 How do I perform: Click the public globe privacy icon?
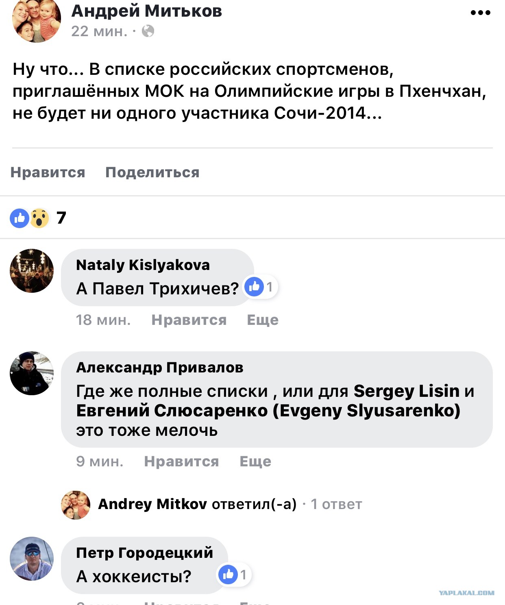point(148,31)
